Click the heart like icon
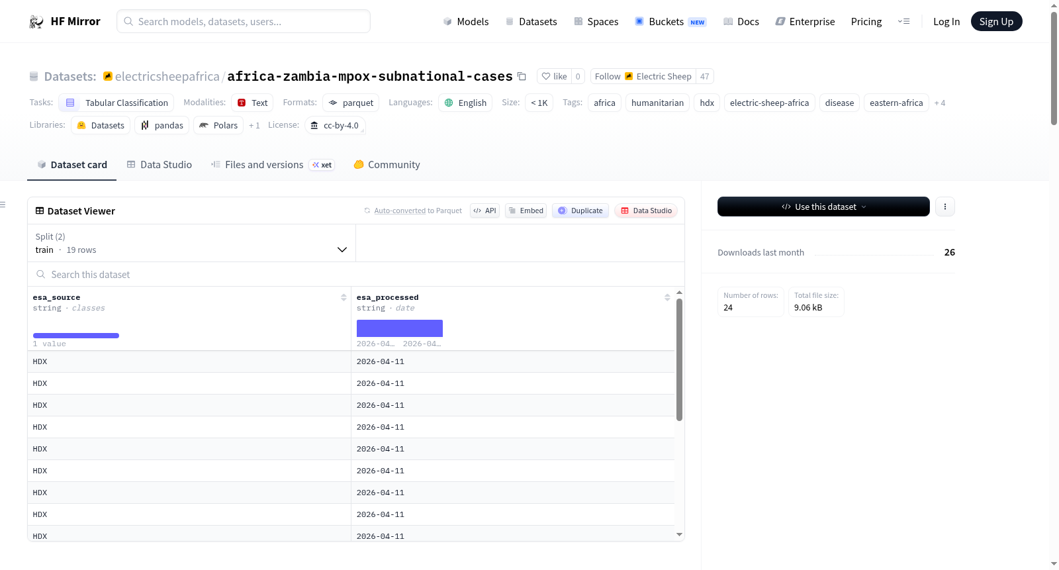This screenshot has width=1059, height=570. click(546, 76)
